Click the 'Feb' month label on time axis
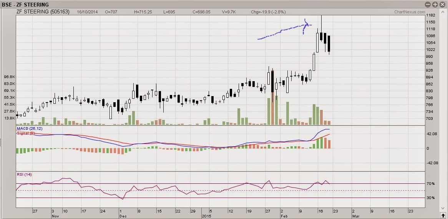The height and width of the screenshot is (219, 448). click(284, 216)
